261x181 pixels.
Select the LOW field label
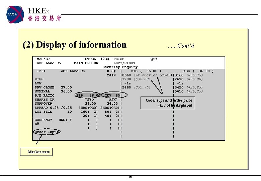(38, 83)
